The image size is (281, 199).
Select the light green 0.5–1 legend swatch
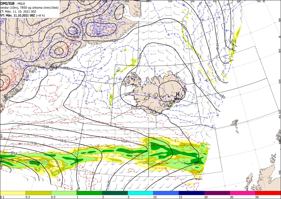(x=64, y=193)
